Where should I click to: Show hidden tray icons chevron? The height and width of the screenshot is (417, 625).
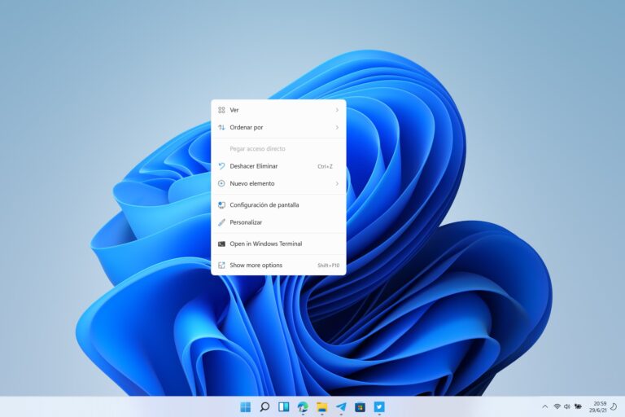point(545,406)
